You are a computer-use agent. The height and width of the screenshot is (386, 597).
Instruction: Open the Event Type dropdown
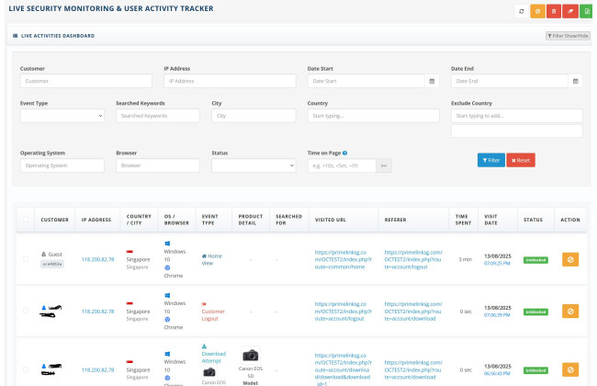[x=62, y=116]
